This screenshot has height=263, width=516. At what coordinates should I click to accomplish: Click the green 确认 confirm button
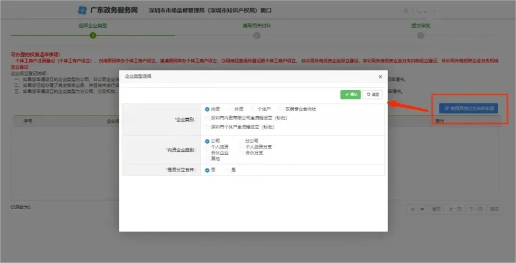[x=350, y=95]
